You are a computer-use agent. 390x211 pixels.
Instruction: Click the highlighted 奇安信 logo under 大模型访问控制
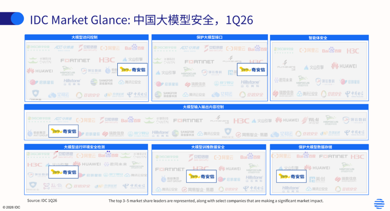pos(132,70)
